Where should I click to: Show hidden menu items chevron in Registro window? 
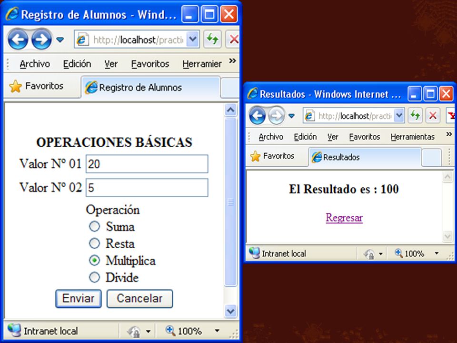[232, 61]
